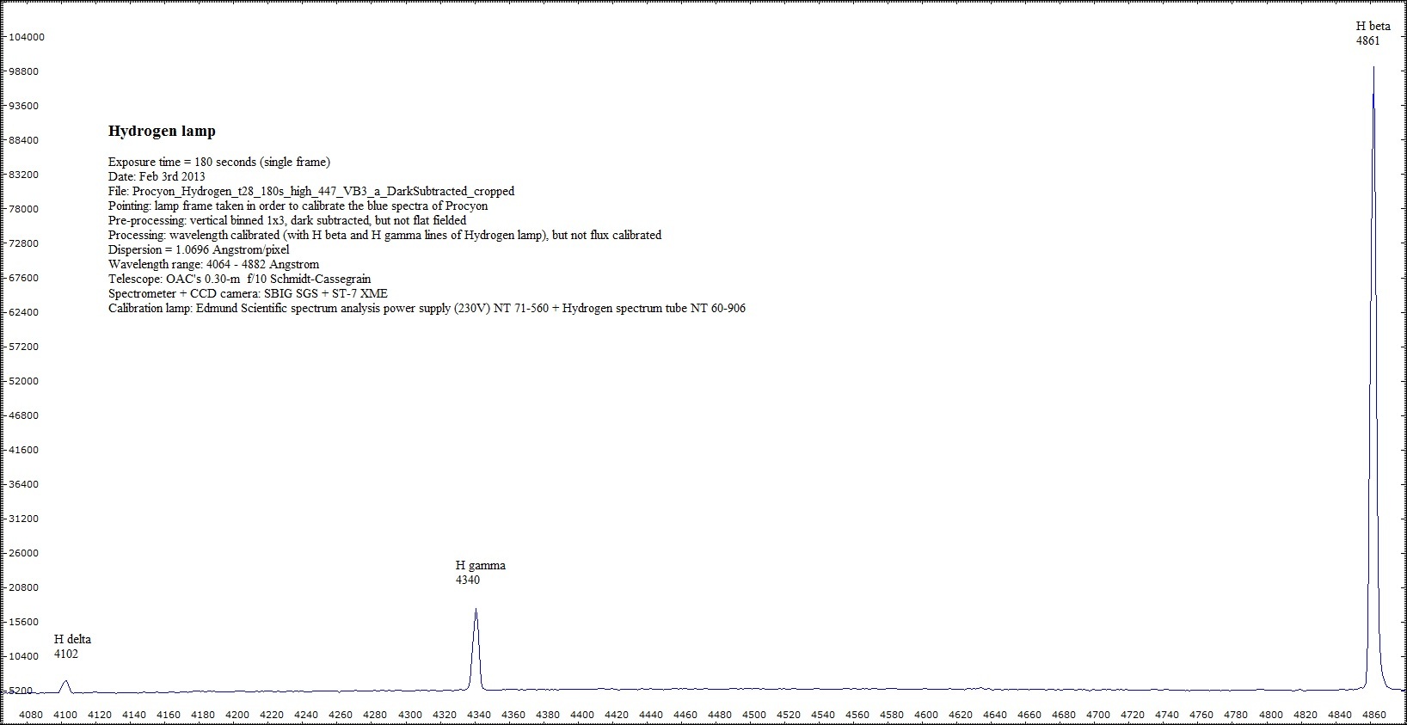Click the H beta emission peak
Viewport: 1407px width, 725px height.
[1373, 378]
